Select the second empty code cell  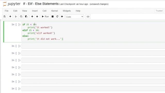pyautogui.click(x=93, y=53)
